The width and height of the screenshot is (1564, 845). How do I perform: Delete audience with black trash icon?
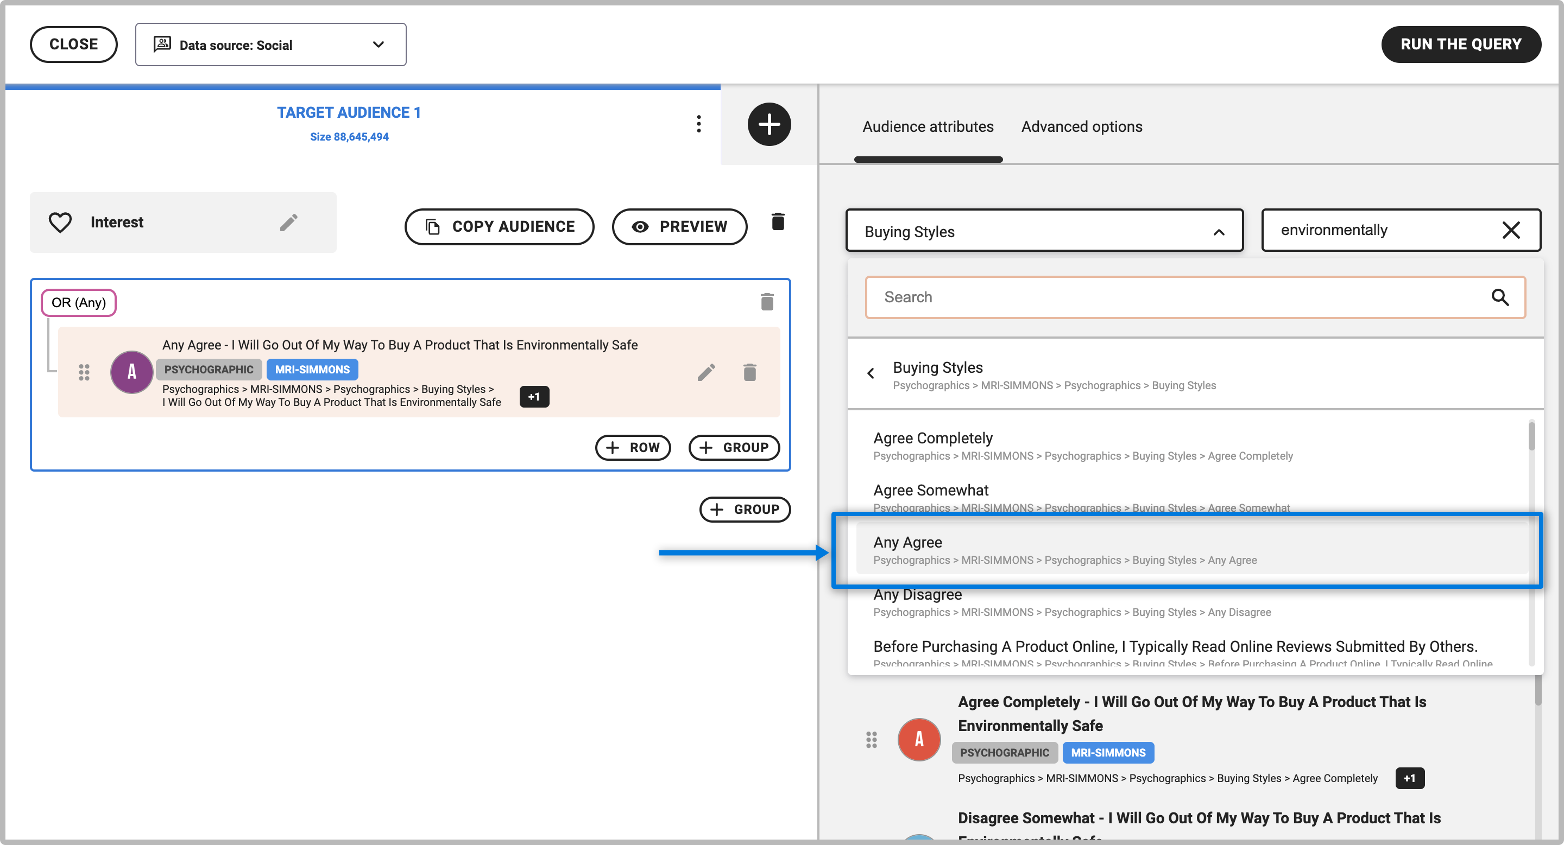pos(778,222)
